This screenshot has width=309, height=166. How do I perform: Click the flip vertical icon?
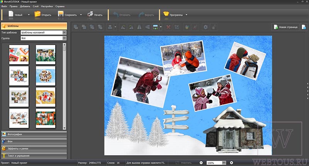tap(148, 27)
